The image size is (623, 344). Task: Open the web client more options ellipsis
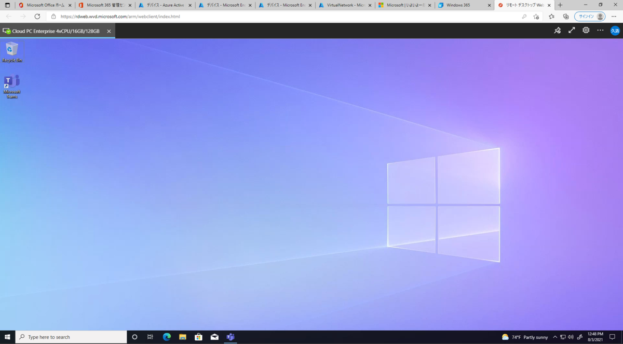click(x=600, y=31)
